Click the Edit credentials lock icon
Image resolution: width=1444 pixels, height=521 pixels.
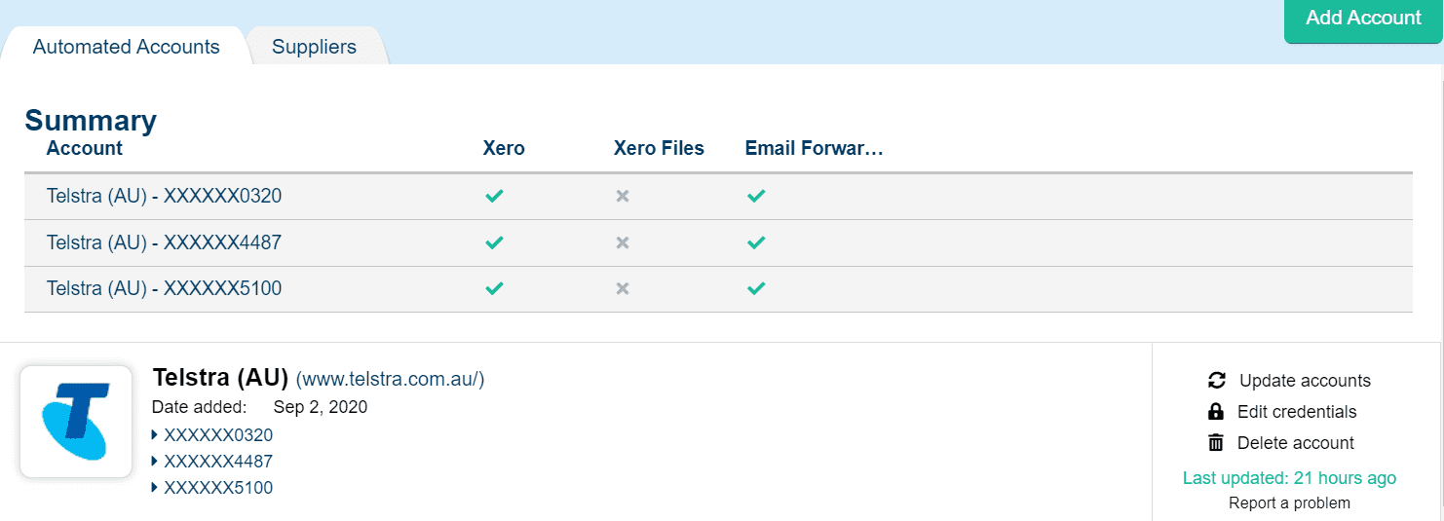point(1215,412)
